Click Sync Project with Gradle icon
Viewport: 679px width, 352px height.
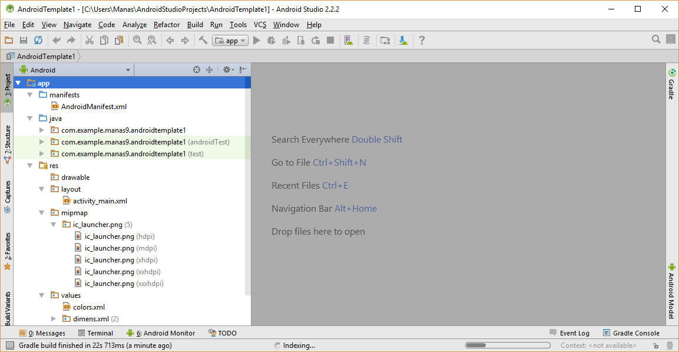tap(367, 40)
